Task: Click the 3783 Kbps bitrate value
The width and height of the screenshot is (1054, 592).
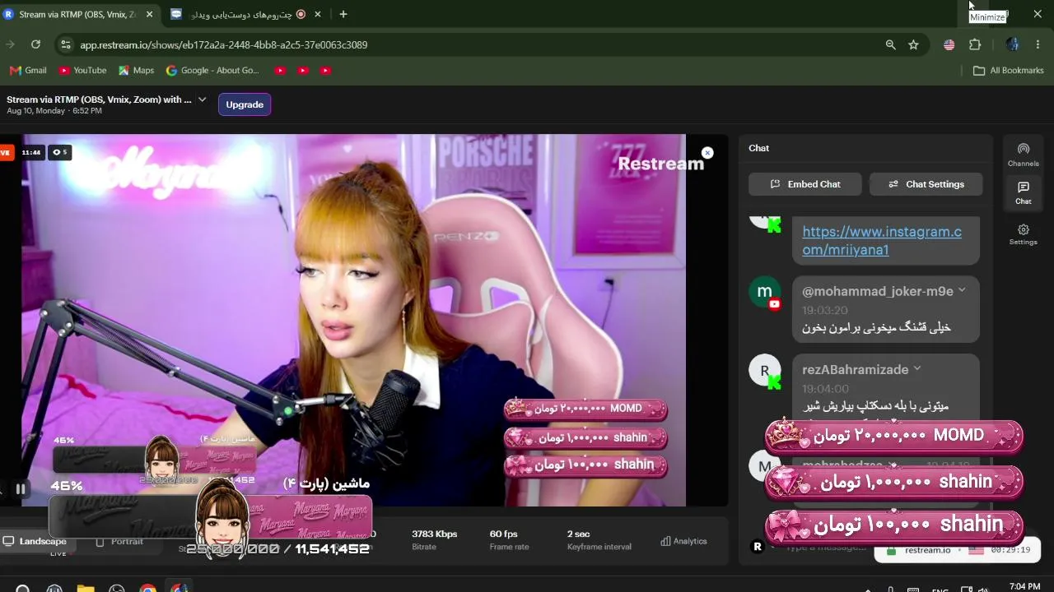Action: click(x=435, y=534)
